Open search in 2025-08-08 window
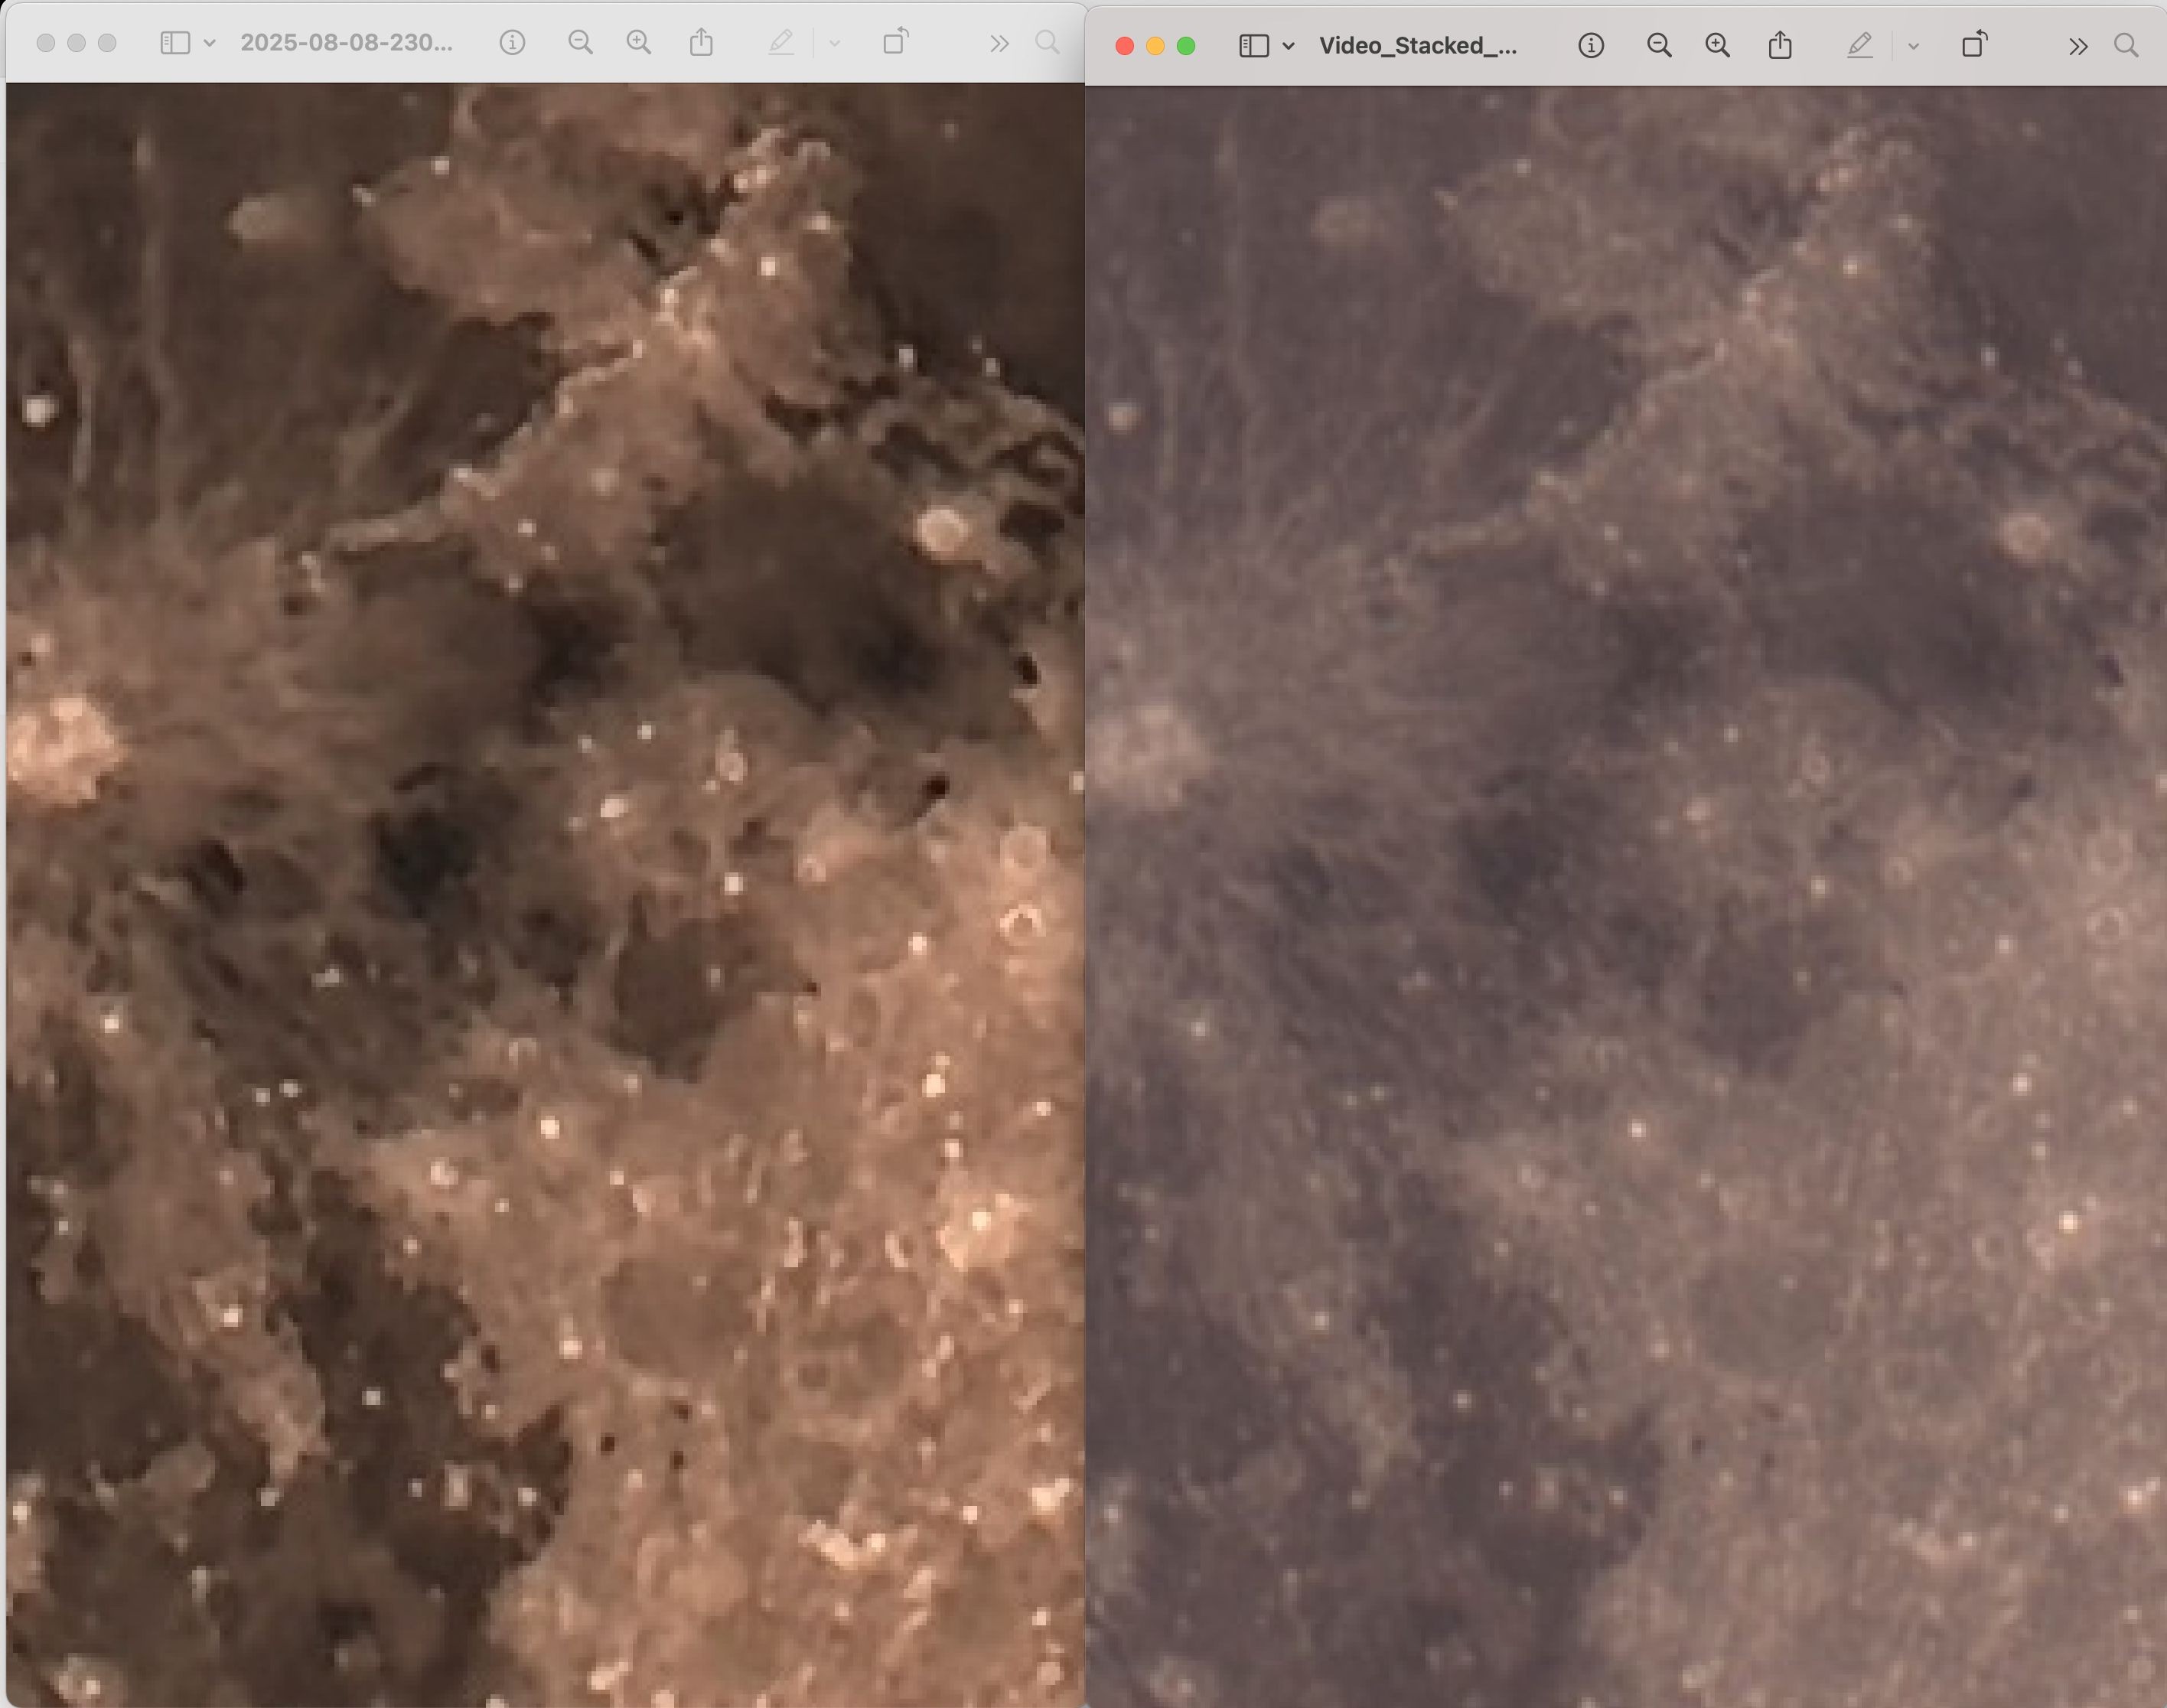This screenshot has height=1708, width=2167. click(x=1047, y=43)
